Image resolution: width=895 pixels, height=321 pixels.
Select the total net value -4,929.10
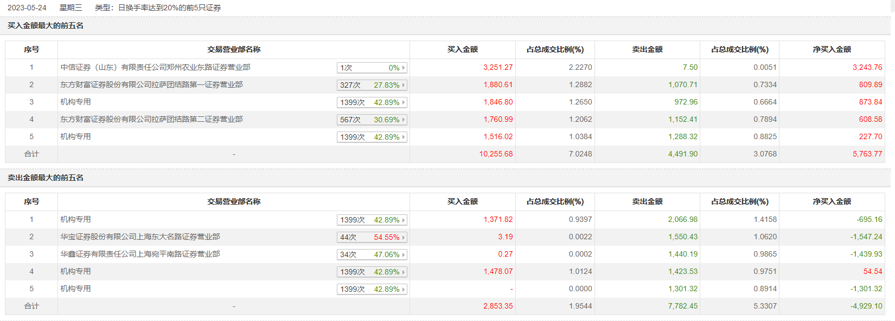coord(866,306)
